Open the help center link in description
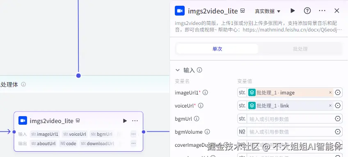 coord(292,29)
